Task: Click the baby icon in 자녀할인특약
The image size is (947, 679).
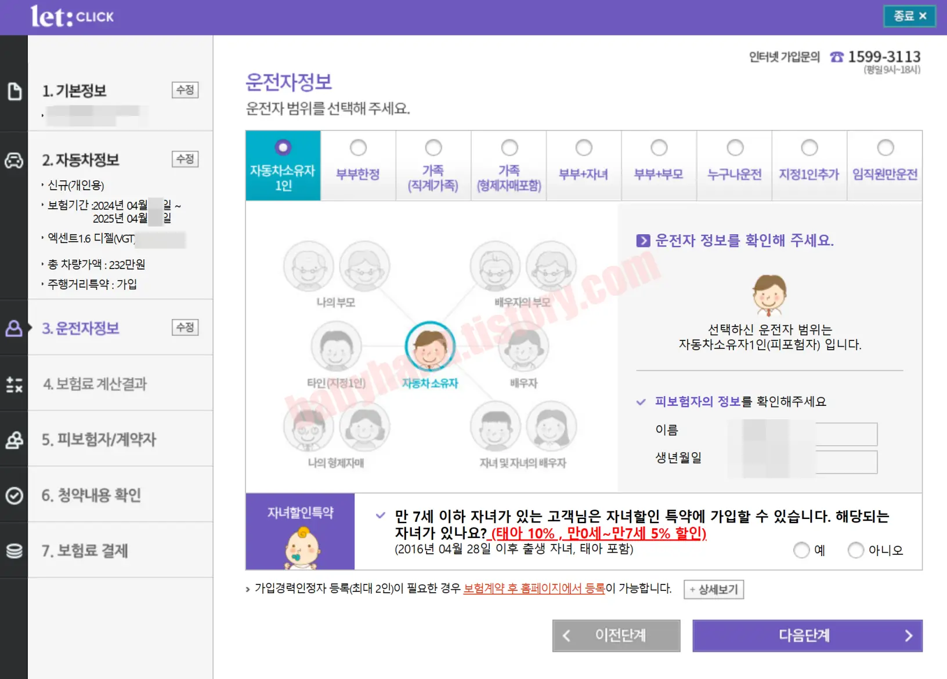Action: (x=302, y=548)
